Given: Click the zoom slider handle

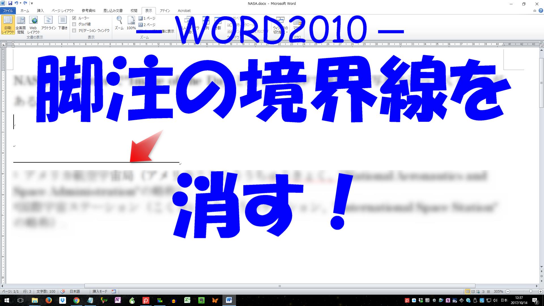Looking at the screenshot, I should click(x=531, y=291).
